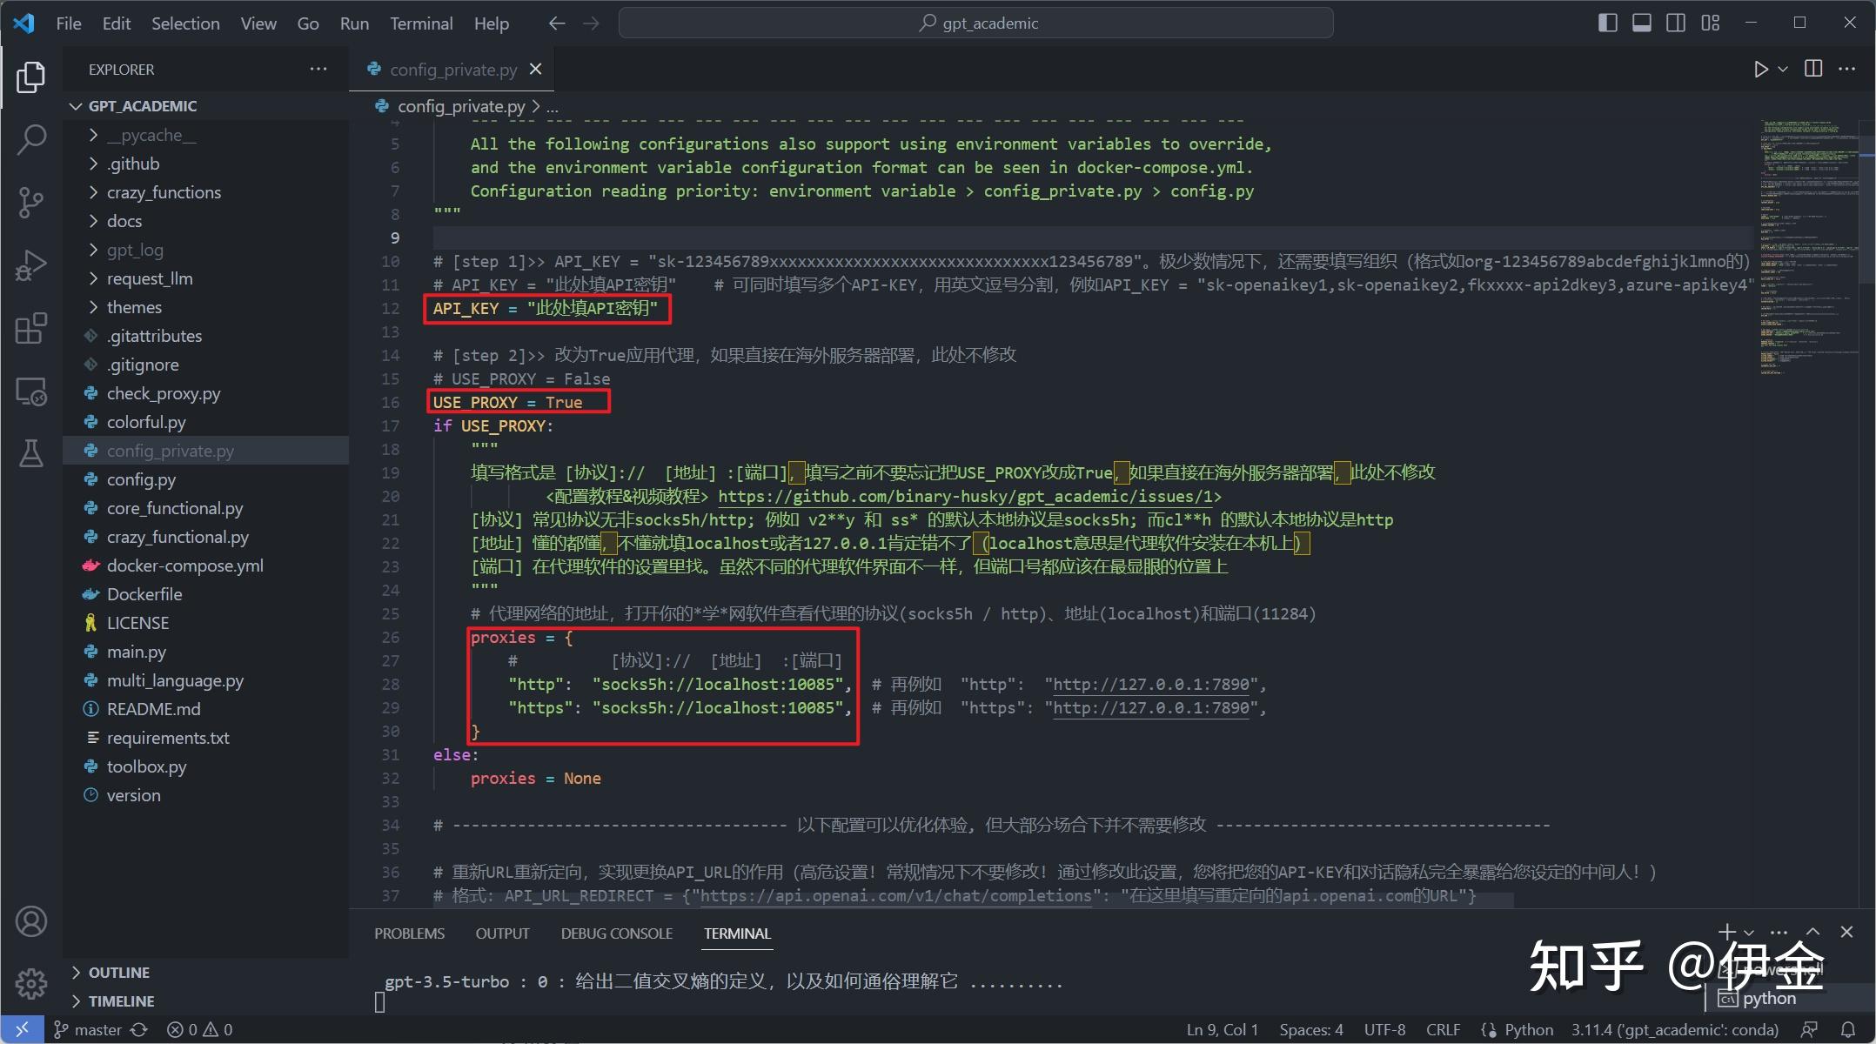
Task: Toggle the secondary sidebar
Action: coord(1674,22)
